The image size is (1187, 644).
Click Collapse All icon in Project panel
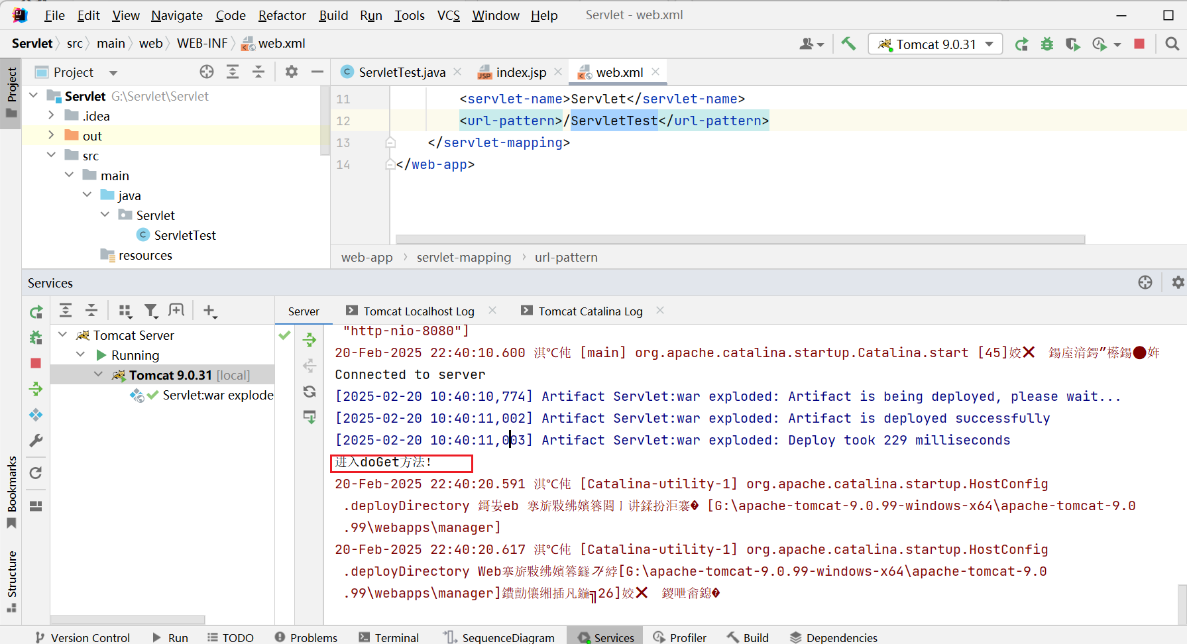pyautogui.click(x=258, y=72)
